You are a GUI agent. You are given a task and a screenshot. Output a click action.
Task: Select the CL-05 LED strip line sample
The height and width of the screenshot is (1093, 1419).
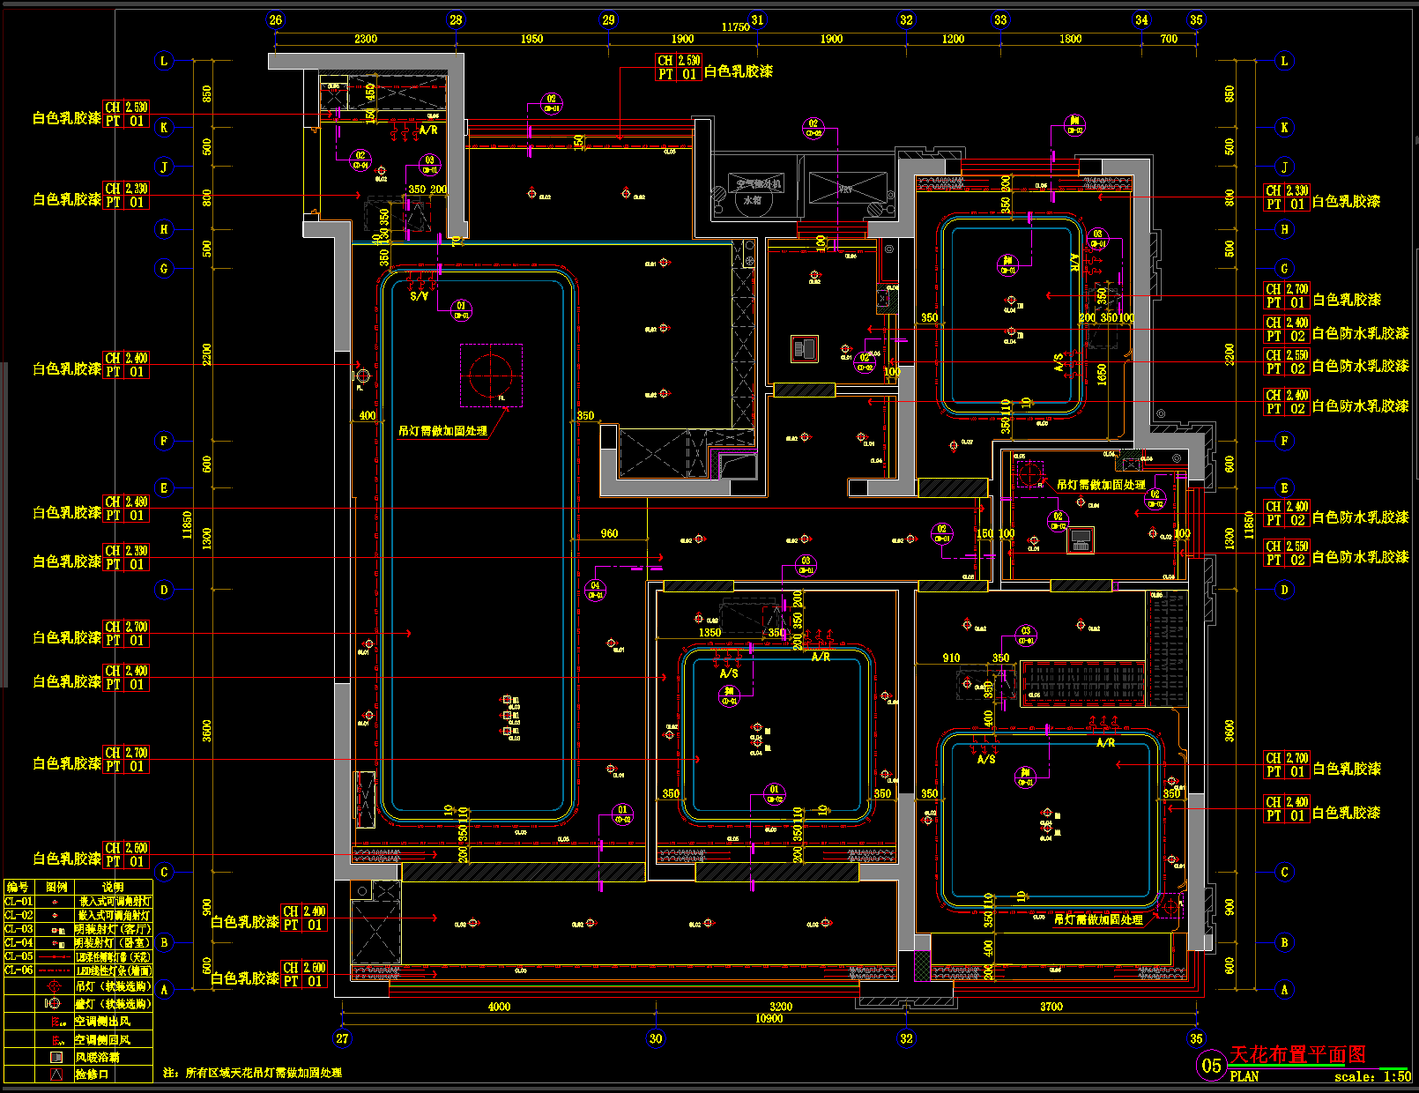point(56,956)
